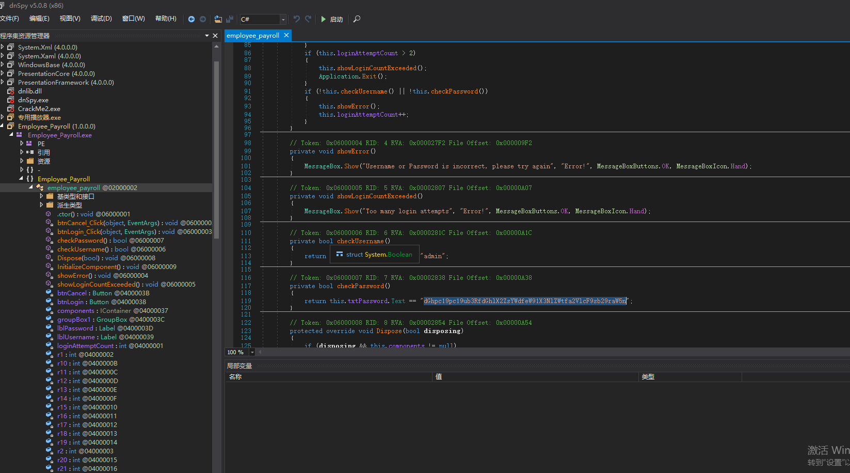Click the 值 column header in locals
850x473 pixels.
pos(536,376)
